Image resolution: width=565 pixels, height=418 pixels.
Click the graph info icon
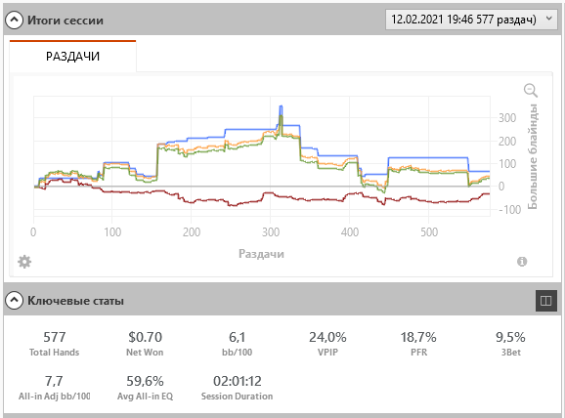pyautogui.click(x=522, y=262)
